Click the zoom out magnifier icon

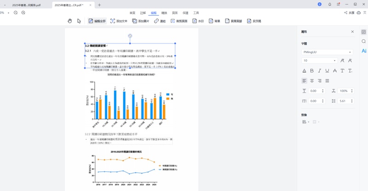16,13
